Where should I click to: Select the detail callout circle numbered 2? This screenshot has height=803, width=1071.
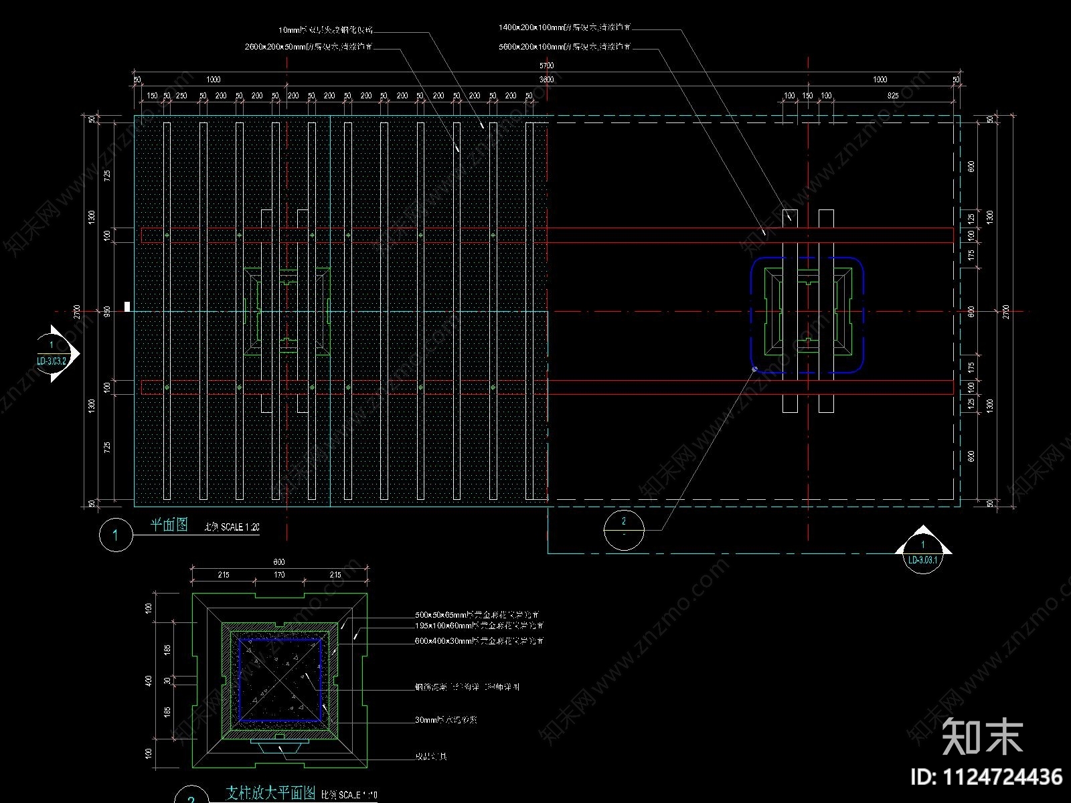tap(624, 530)
